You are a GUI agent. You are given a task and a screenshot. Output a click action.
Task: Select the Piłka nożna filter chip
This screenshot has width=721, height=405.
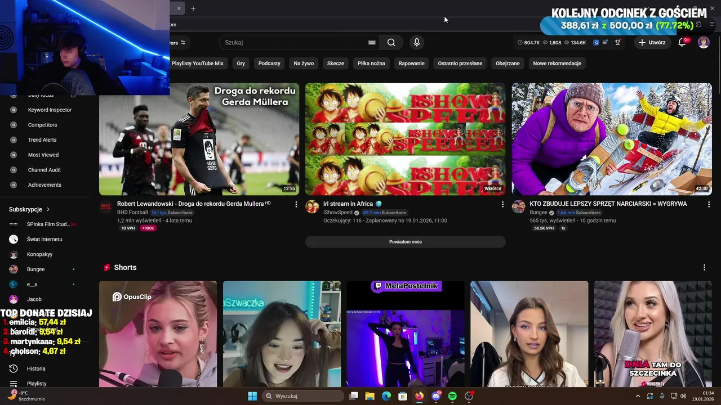coord(371,64)
